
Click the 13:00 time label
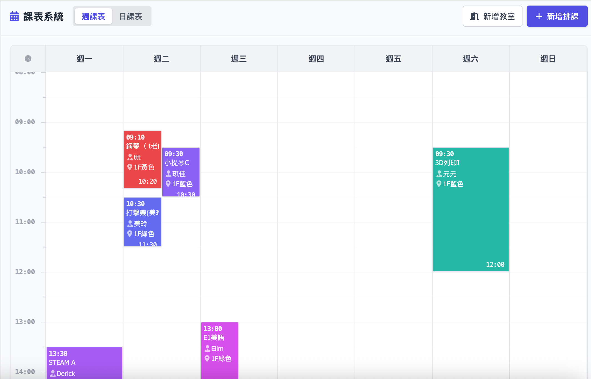tap(25, 322)
